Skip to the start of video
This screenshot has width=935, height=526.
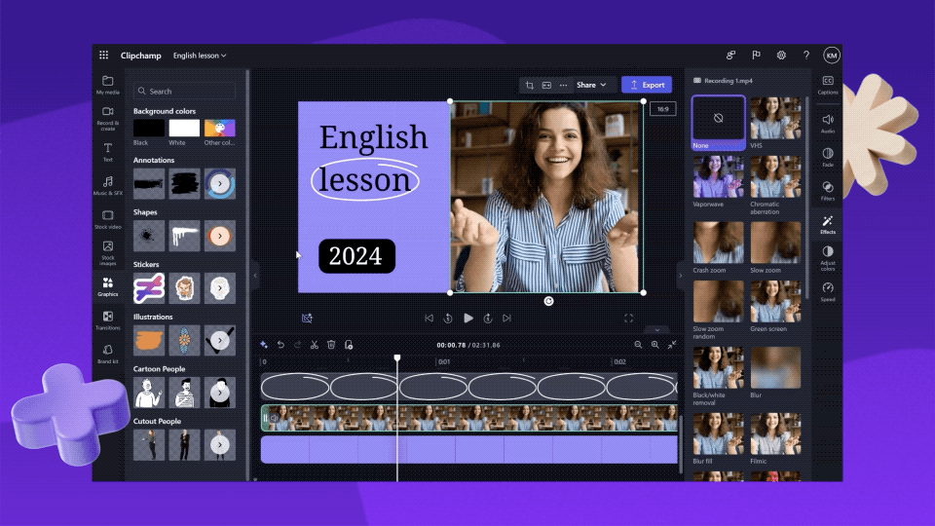[x=429, y=319]
